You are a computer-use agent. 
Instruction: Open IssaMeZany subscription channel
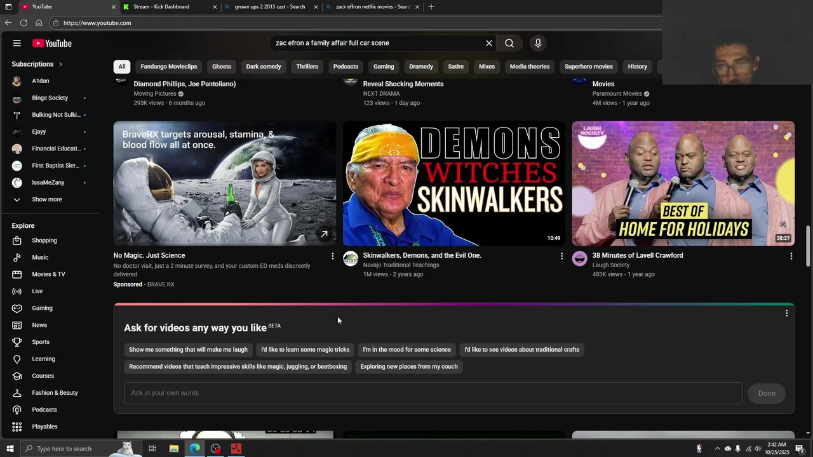pos(50,183)
